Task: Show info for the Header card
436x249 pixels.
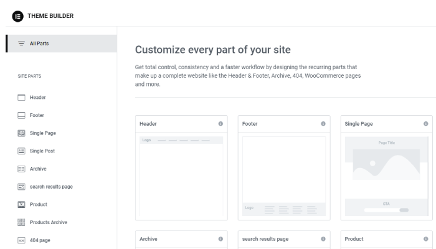Action: [x=220, y=124]
